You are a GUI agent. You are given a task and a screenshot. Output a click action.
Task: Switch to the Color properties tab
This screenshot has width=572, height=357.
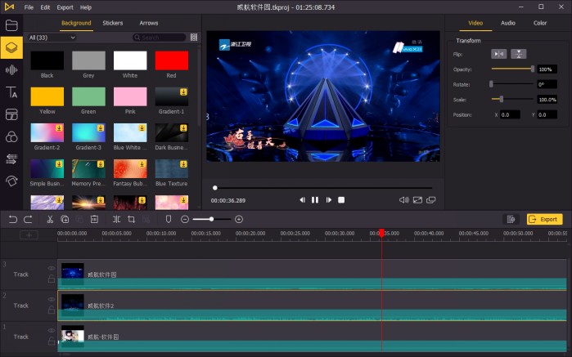(x=540, y=23)
